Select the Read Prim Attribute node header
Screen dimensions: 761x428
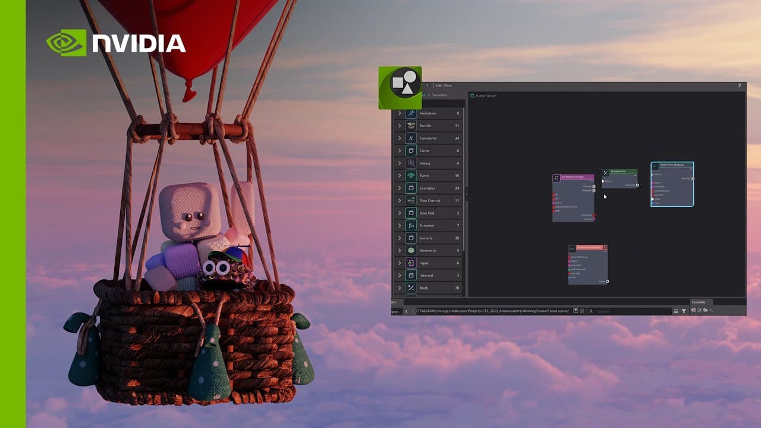pyautogui.click(x=588, y=247)
